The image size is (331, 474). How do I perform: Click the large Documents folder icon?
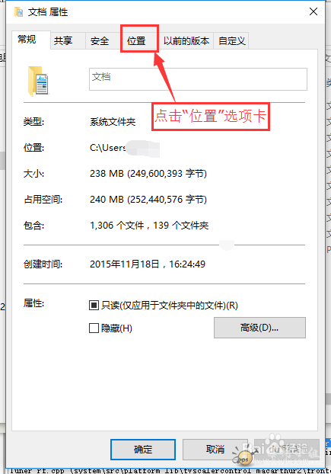(38, 81)
